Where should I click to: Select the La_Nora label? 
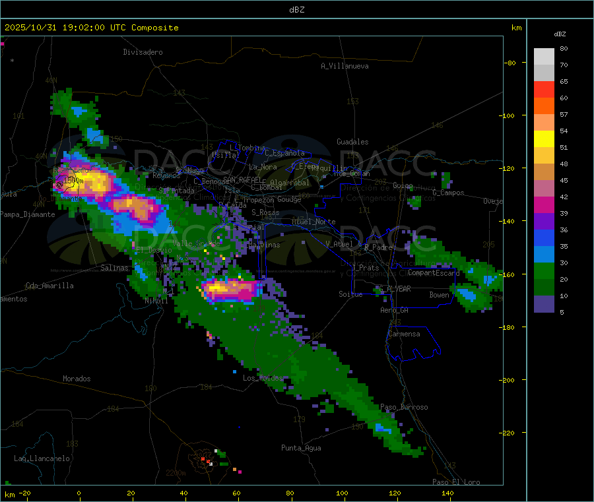[263, 167]
